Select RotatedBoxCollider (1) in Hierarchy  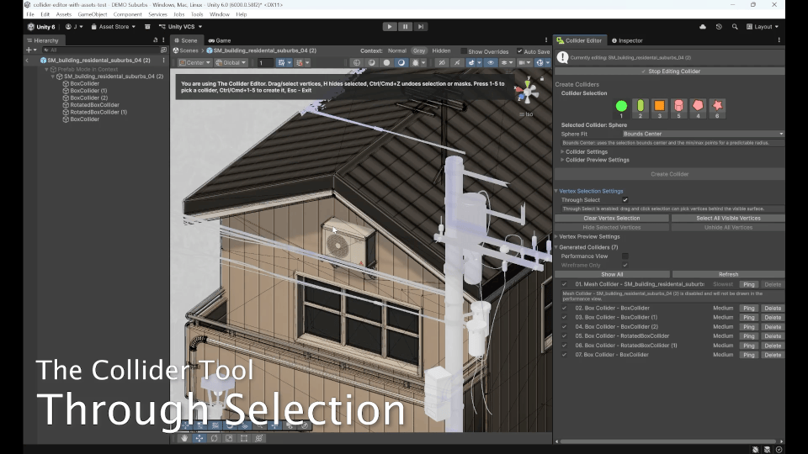click(x=98, y=112)
